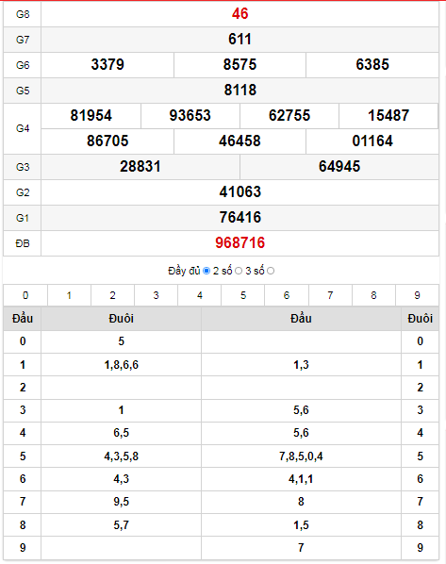Choose the "2 số" radio button
This screenshot has height=564, width=446.
coord(239,271)
